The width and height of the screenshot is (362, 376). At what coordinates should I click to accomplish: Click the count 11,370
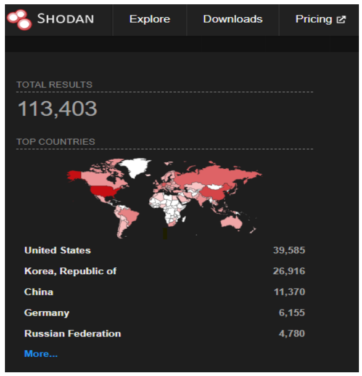(290, 292)
